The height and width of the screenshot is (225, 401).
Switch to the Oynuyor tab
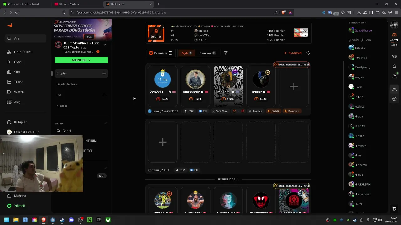coord(208,53)
